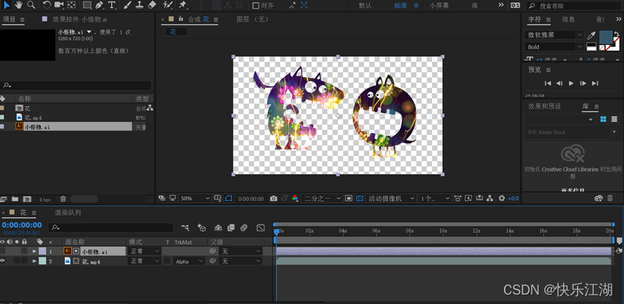Toggle motion blur for timeline layers

tap(244, 227)
